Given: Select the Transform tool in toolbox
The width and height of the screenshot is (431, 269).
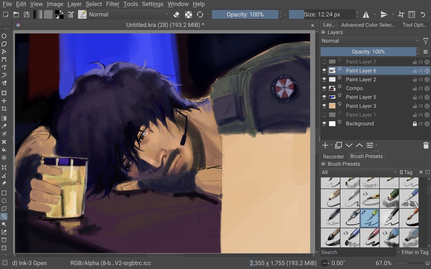Looking at the screenshot, I should tap(4, 93).
